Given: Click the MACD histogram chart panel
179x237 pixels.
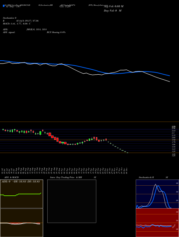Looking at the screenshot, I should pyautogui.click(x=21, y=223).
